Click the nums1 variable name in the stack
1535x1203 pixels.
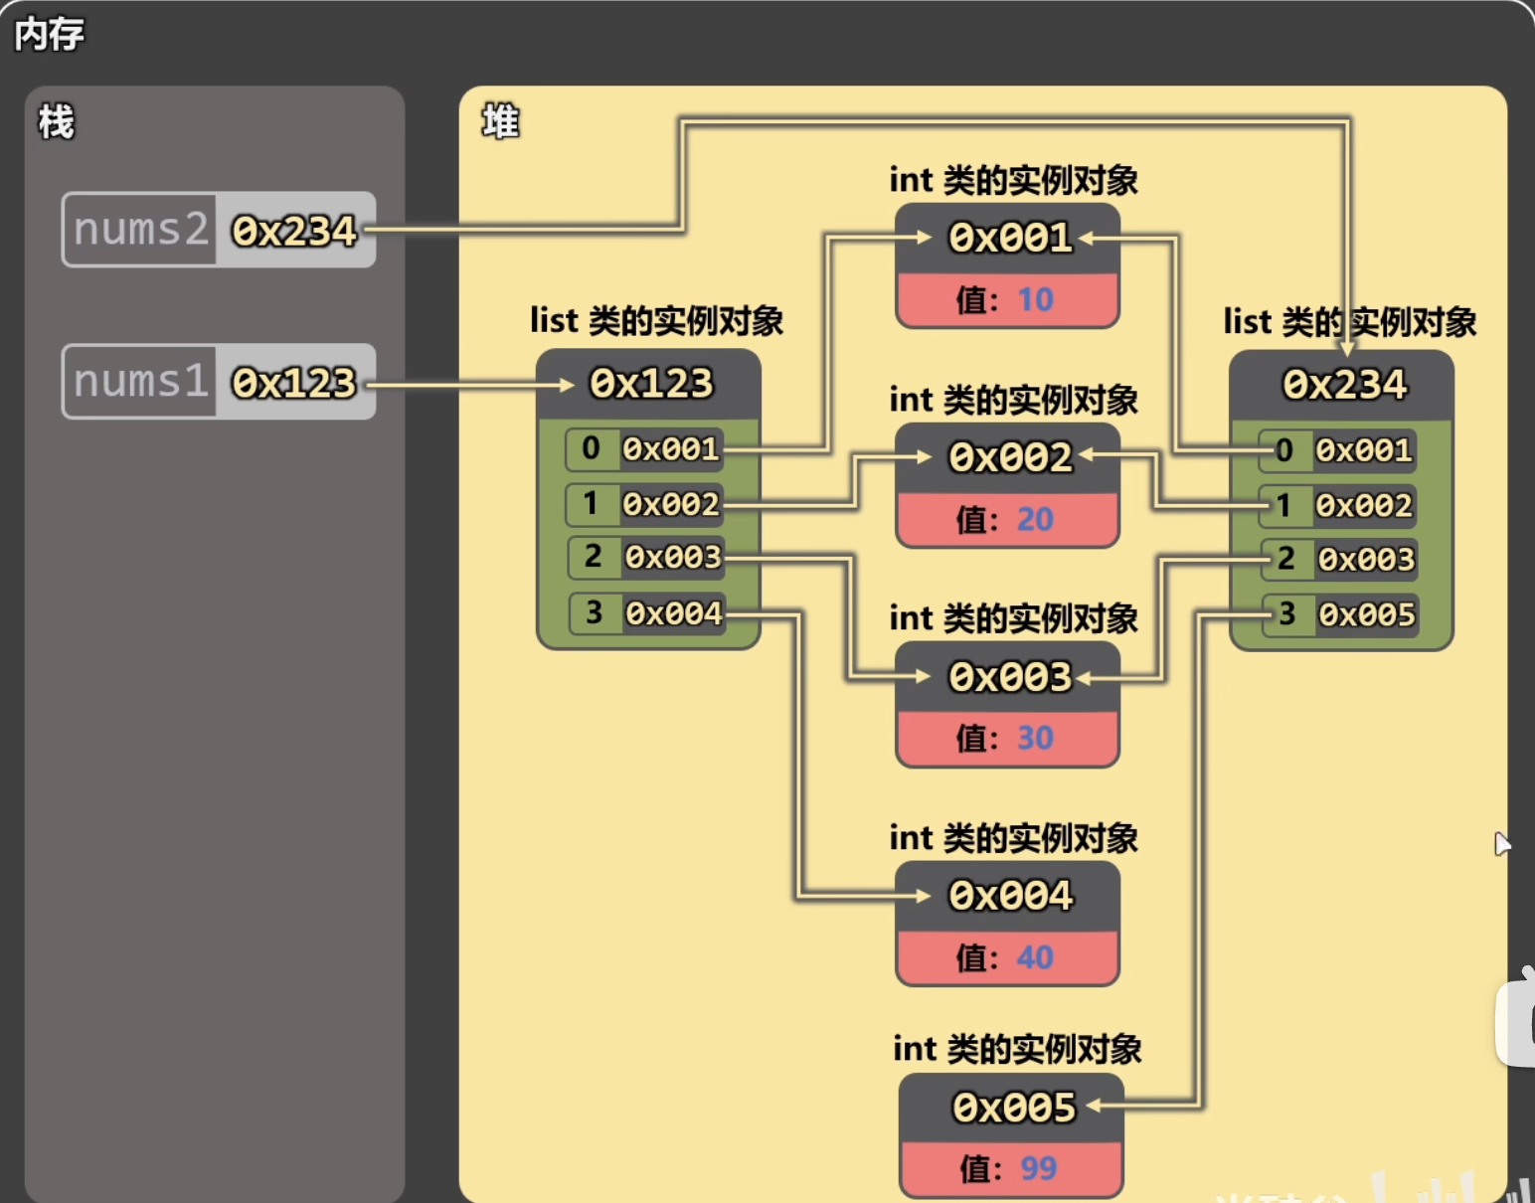(140, 382)
